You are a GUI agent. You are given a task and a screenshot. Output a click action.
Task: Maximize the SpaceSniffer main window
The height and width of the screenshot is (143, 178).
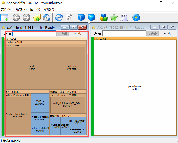coord(161,3)
